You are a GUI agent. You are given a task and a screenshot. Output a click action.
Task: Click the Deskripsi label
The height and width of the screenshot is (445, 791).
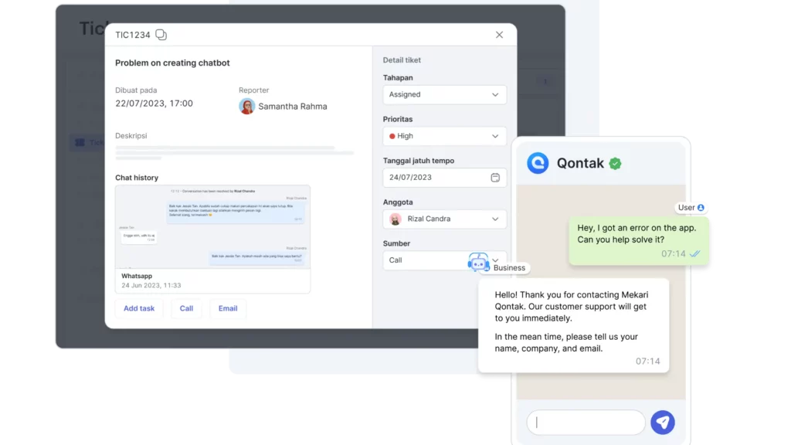point(131,136)
